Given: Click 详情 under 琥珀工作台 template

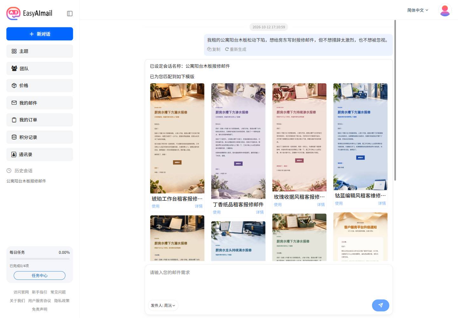Looking at the screenshot, I should click(199, 206).
